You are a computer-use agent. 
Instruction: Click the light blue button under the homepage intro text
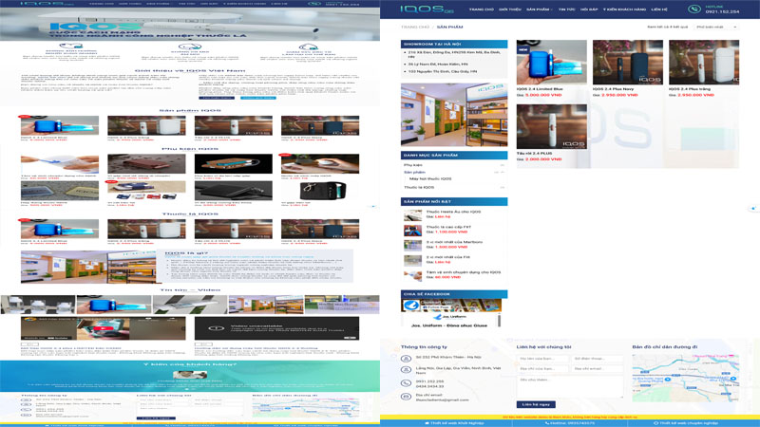258,98
